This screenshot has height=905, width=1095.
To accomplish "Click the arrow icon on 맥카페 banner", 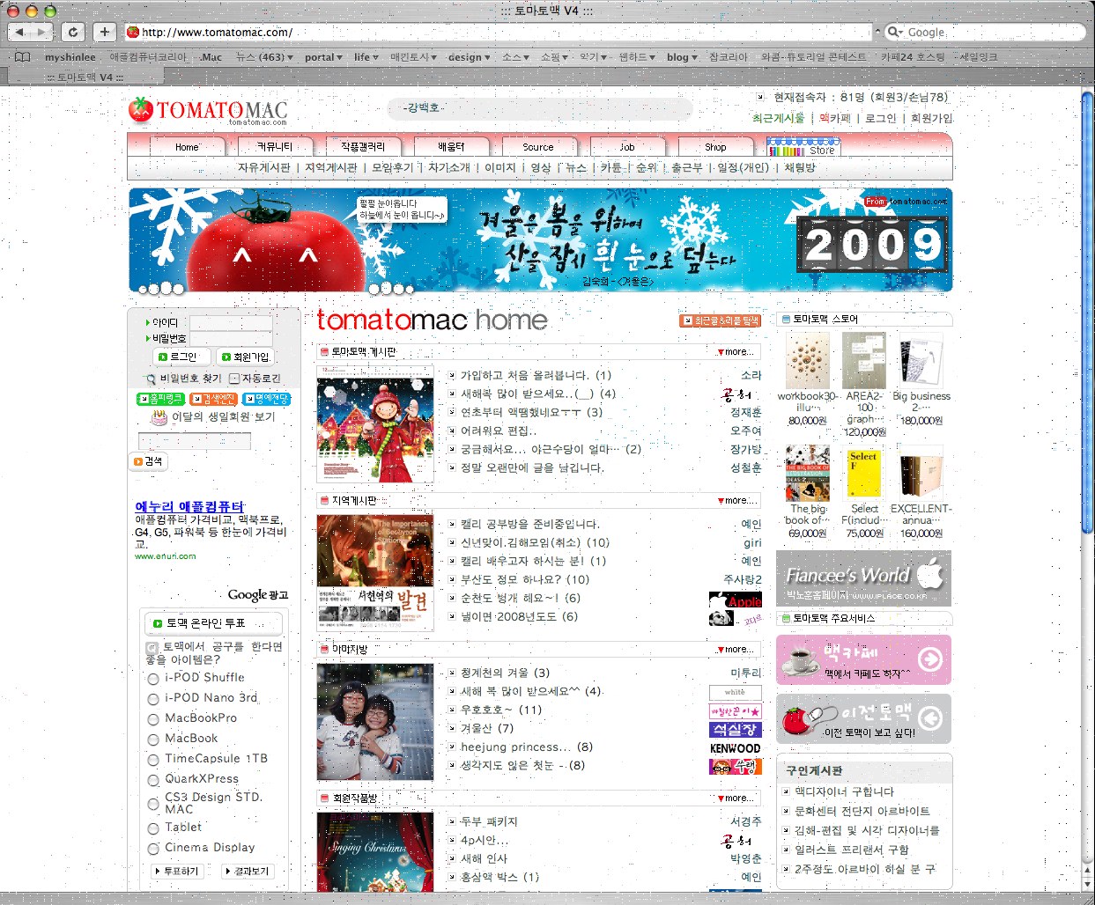I will [x=930, y=659].
